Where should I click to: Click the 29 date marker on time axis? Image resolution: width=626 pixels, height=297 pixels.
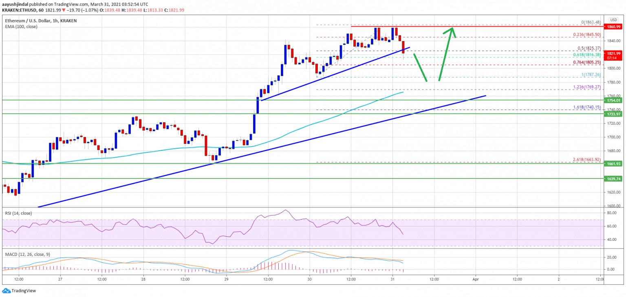pos(226,279)
